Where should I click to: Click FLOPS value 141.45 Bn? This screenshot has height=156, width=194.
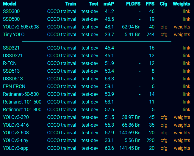tap(130, 148)
